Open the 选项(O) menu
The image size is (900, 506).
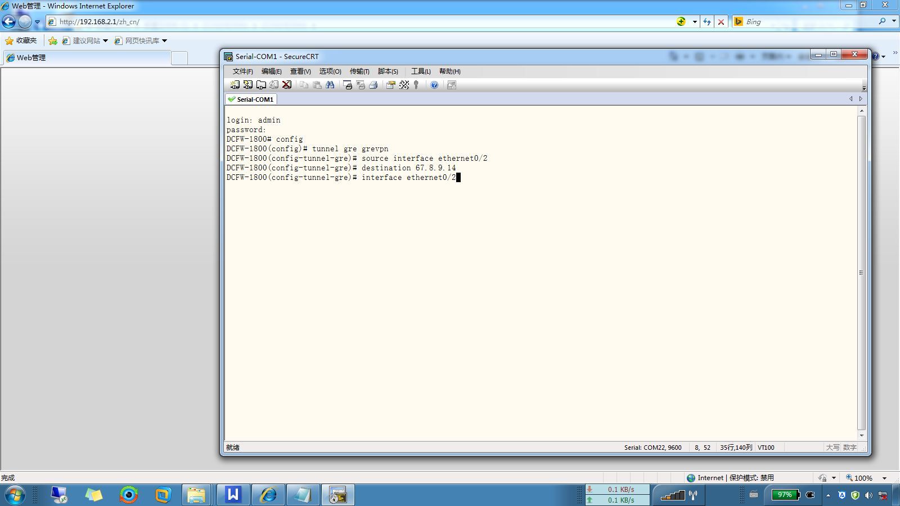pos(330,71)
